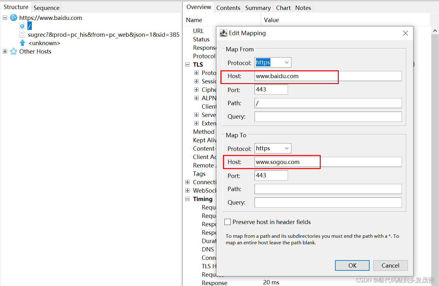Image resolution: width=439 pixels, height=286 pixels.
Task: Click the Map From Port field
Action: click(x=271, y=90)
